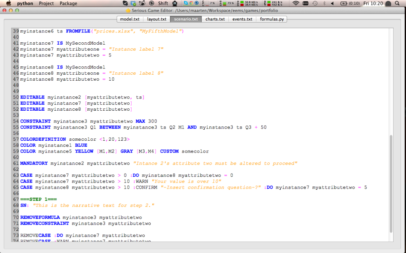Click the circular sync menu bar icon
The height and width of the screenshot is (253, 406).
click(x=152, y=3)
